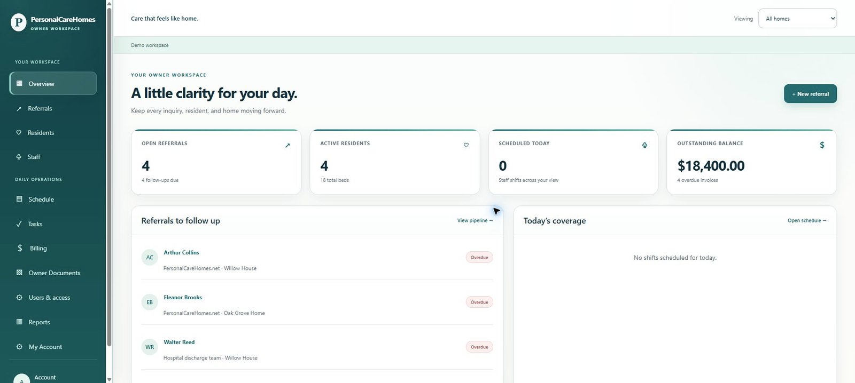855x383 pixels.
Task: Click the Billing dollar icon in sidebar
Action: coord(20,248)
